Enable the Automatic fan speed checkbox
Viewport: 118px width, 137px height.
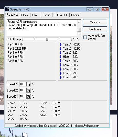[85, 37]
